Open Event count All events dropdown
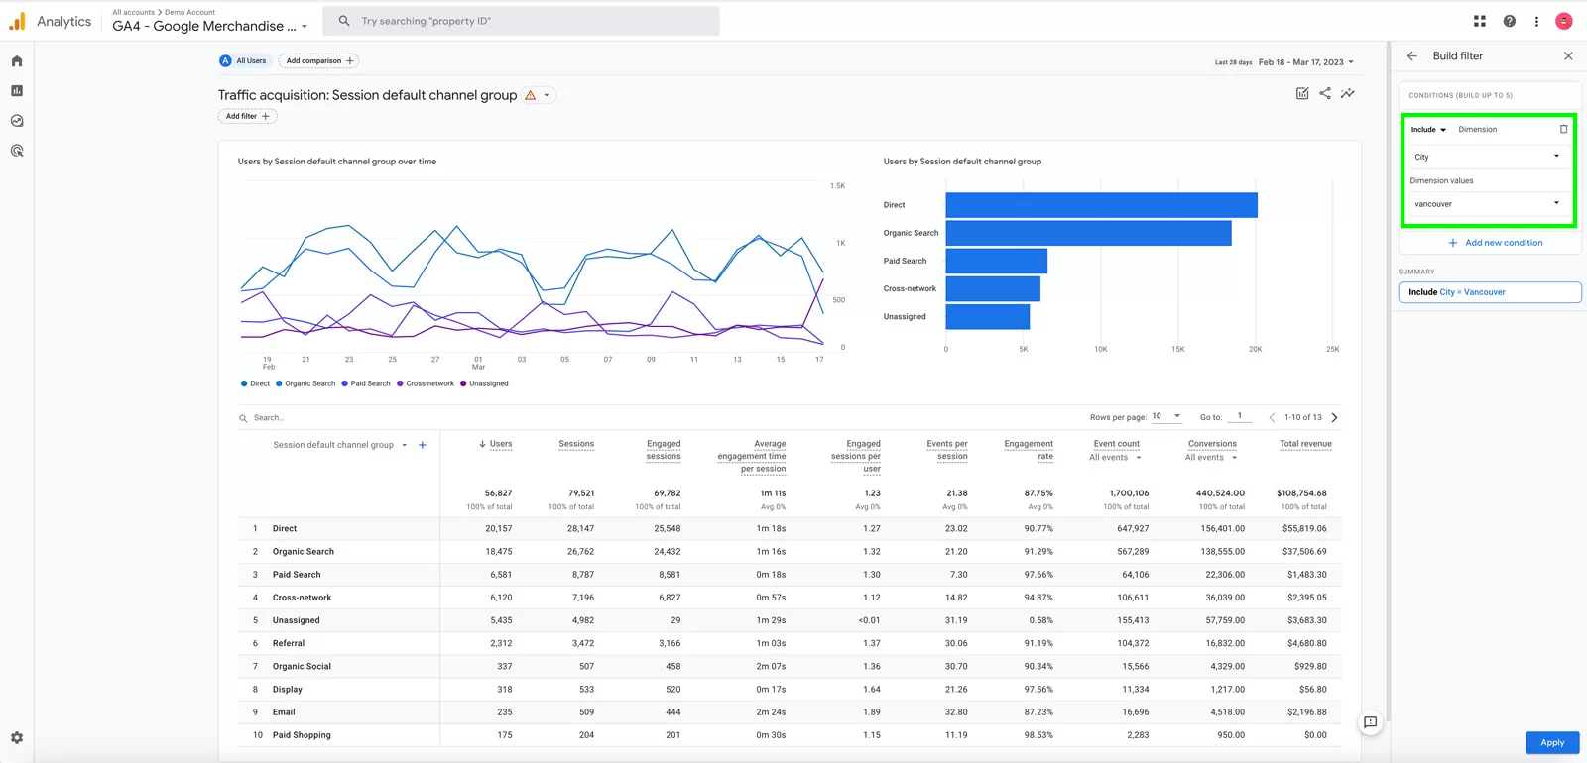 1115,458
